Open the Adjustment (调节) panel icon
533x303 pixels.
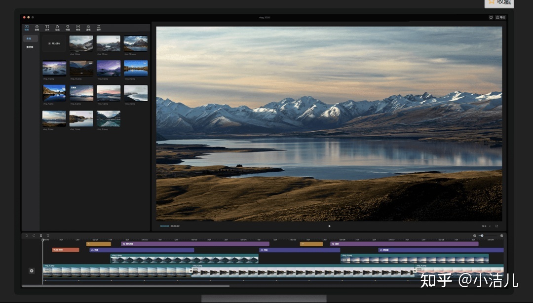click(x=99, y=28)
